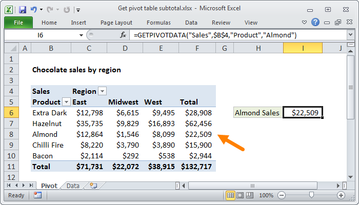The image size is (359, 205).
Task: Click column header D
Action: click(124, 48)
